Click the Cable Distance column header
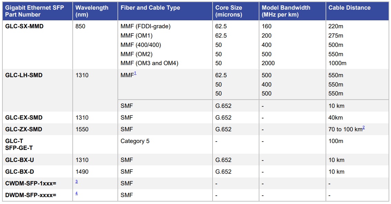 (x=349, y=8)
